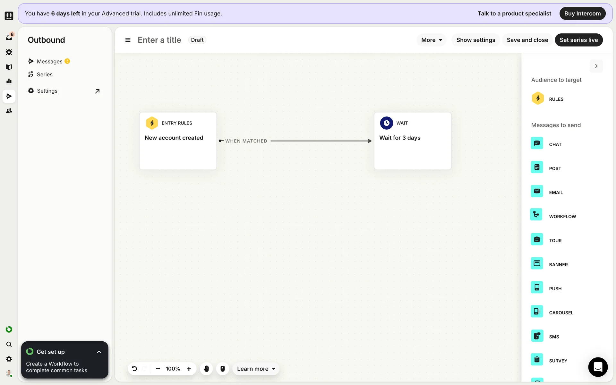Pick the Workflow message icon

click(x=536, y=215)
